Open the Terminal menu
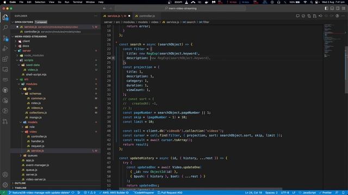Screen dimensions: 348x195 coord(77,2)
